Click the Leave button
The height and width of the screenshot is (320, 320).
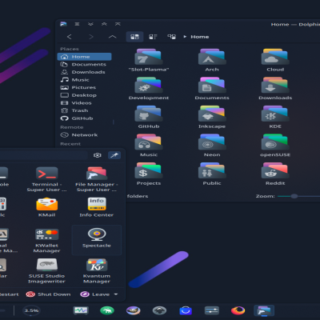(x=95, y=294)
